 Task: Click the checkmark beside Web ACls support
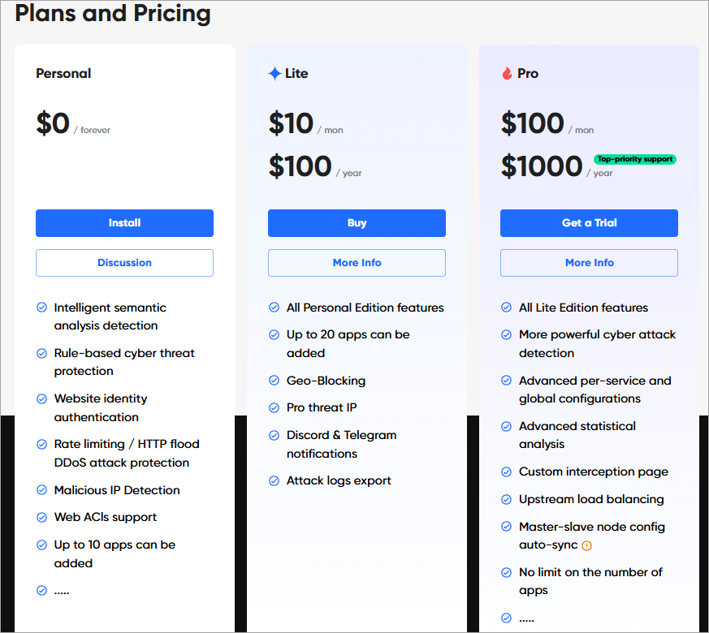click(x=41, y=517)
